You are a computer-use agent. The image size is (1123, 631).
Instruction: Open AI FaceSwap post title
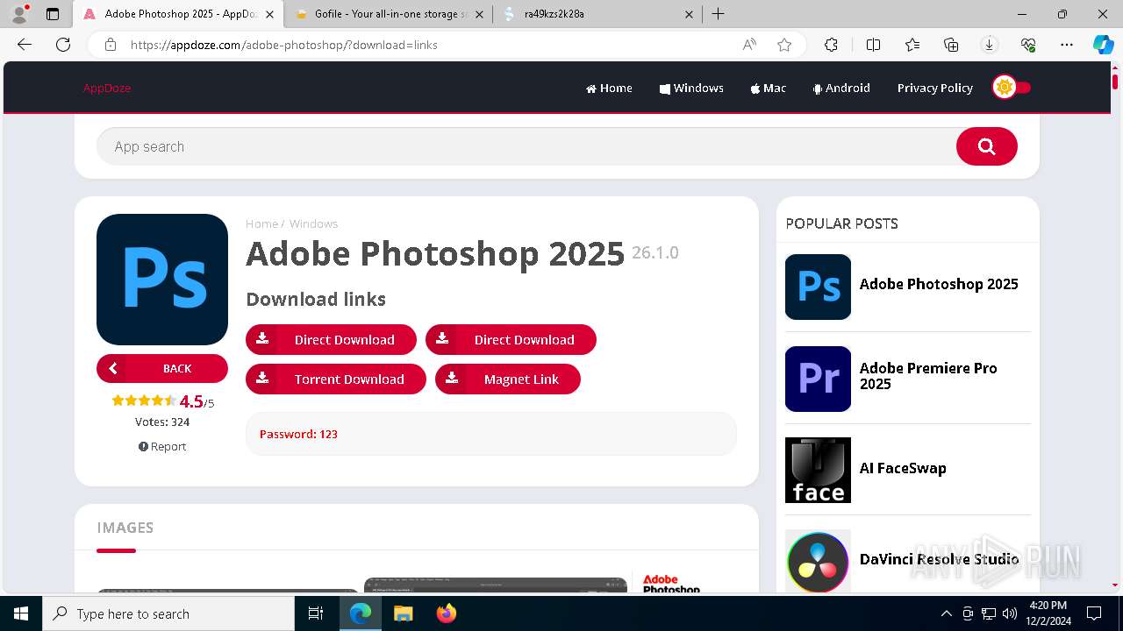click(x=903, y=468)
